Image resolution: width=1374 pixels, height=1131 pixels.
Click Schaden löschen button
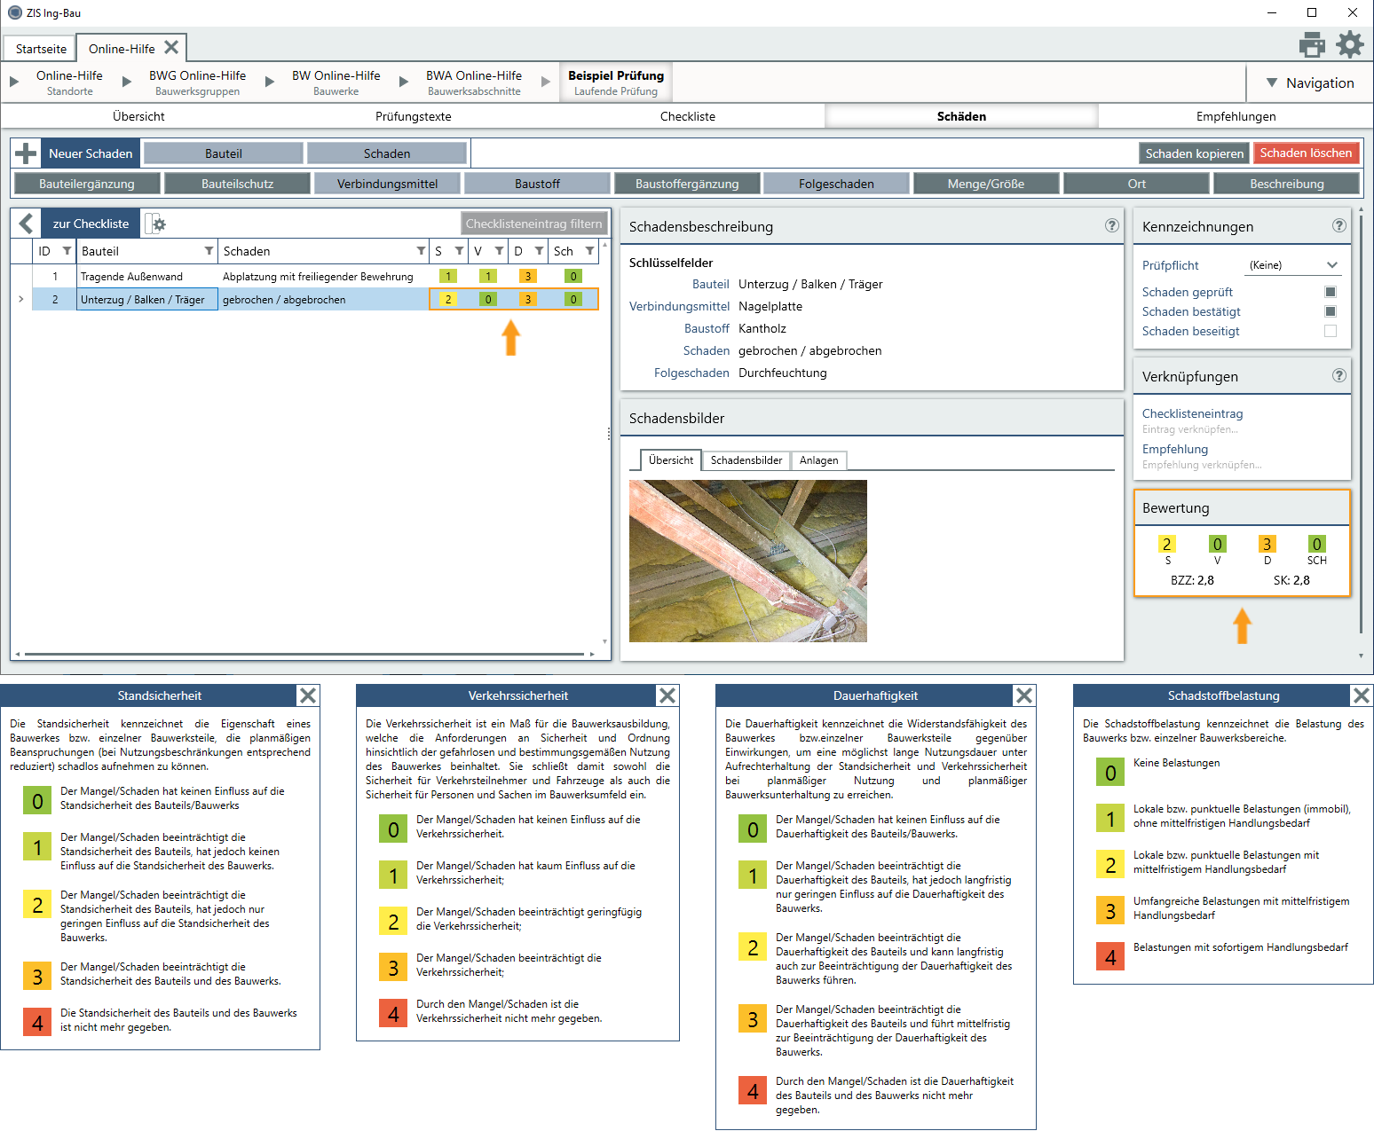(1306, 153)
